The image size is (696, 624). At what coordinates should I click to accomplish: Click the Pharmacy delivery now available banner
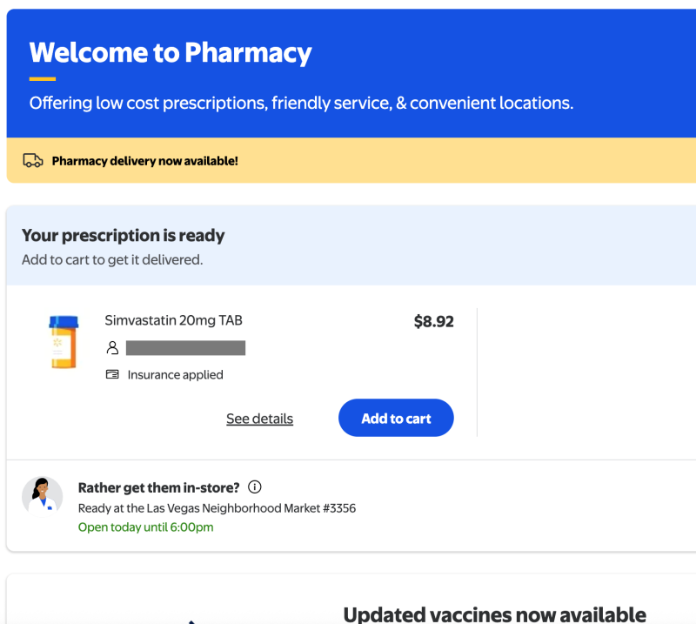pos(144,161)
